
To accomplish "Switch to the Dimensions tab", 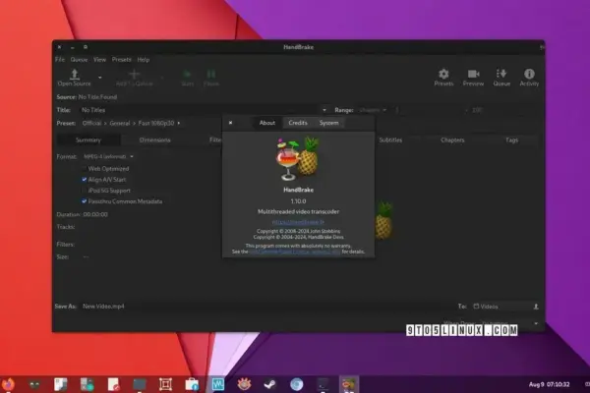I will click(x=154, y=140).
